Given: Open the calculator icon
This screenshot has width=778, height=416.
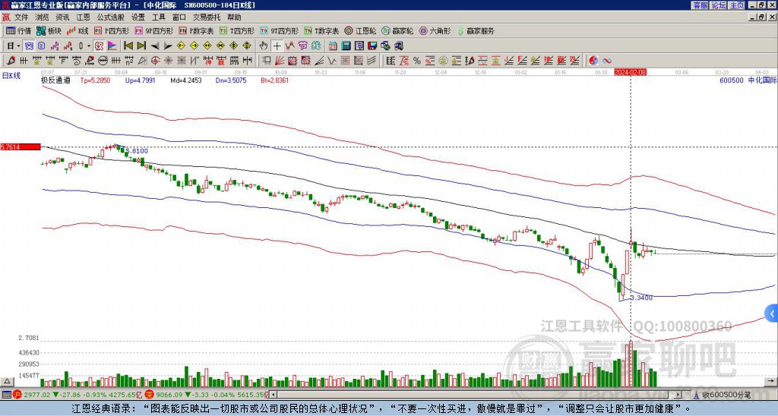Looking at the screenshot, I should point(346,46).
